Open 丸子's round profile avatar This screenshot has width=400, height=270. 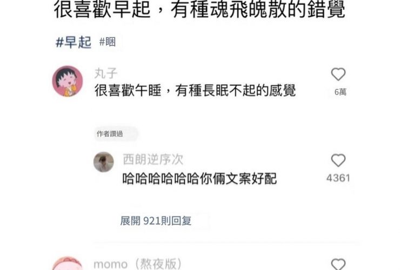point(68,81)
